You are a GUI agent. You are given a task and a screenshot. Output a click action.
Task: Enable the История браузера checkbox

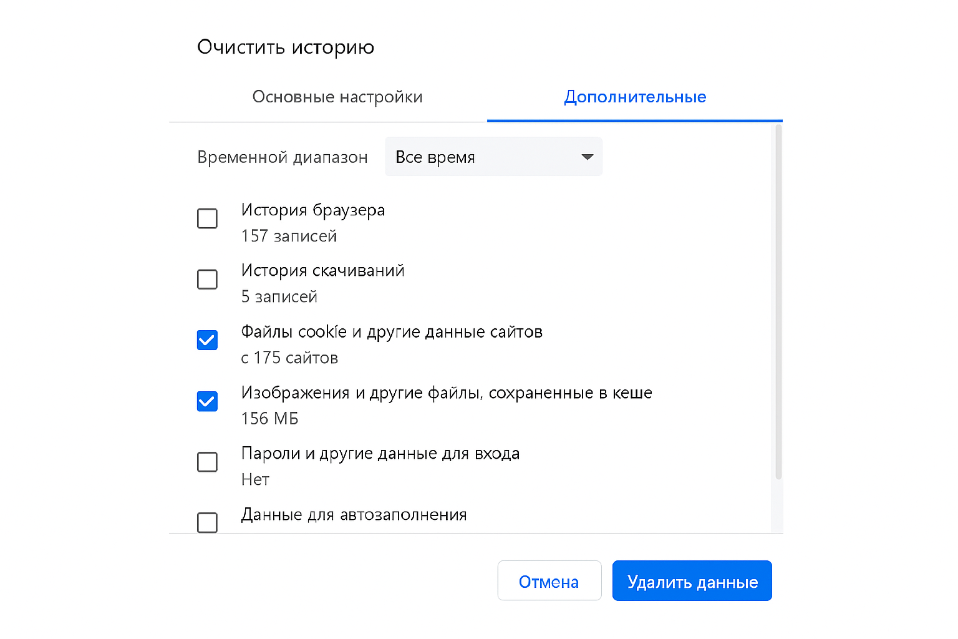pos(207,218)
